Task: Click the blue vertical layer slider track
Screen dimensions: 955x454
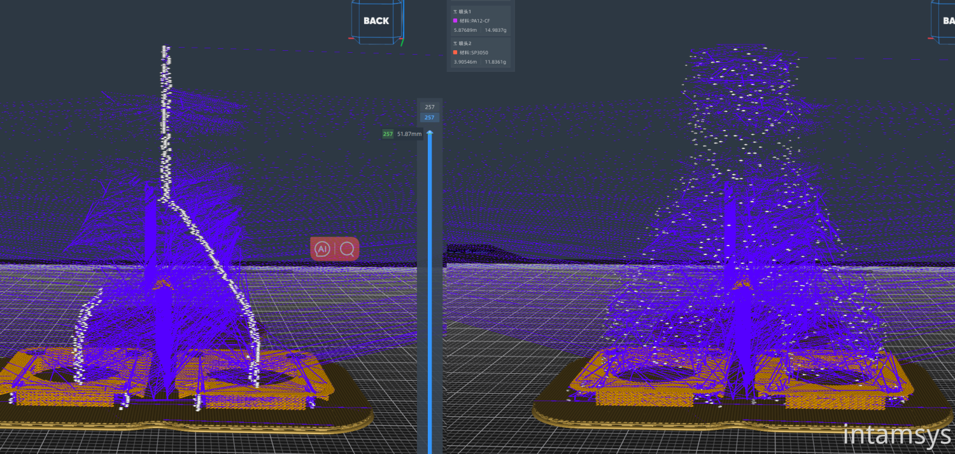Action: coord(430,286)
